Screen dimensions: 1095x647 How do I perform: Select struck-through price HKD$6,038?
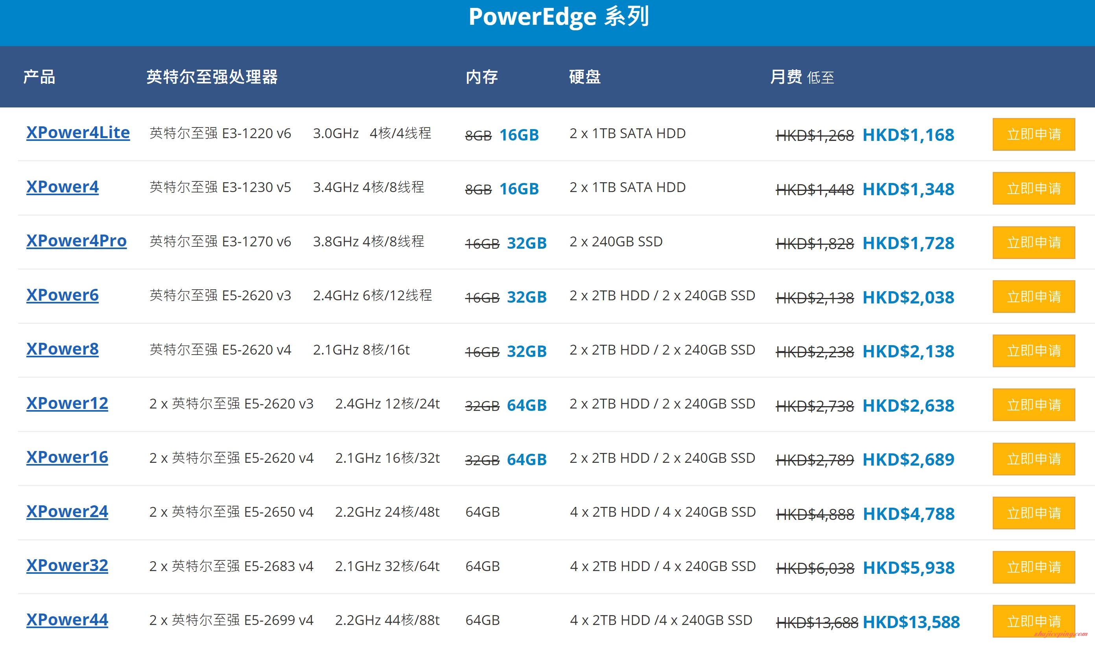point(815,569)
